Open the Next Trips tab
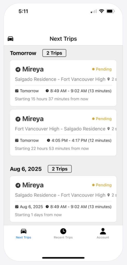 [x=24, y=234]
